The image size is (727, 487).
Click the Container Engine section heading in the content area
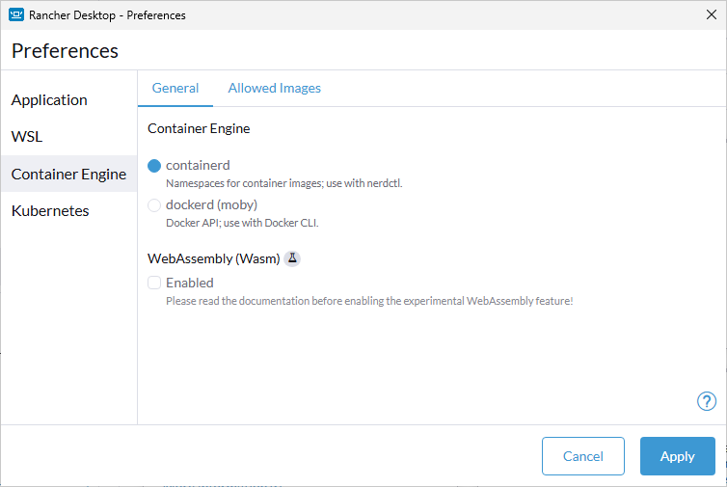tap(199, 128)
